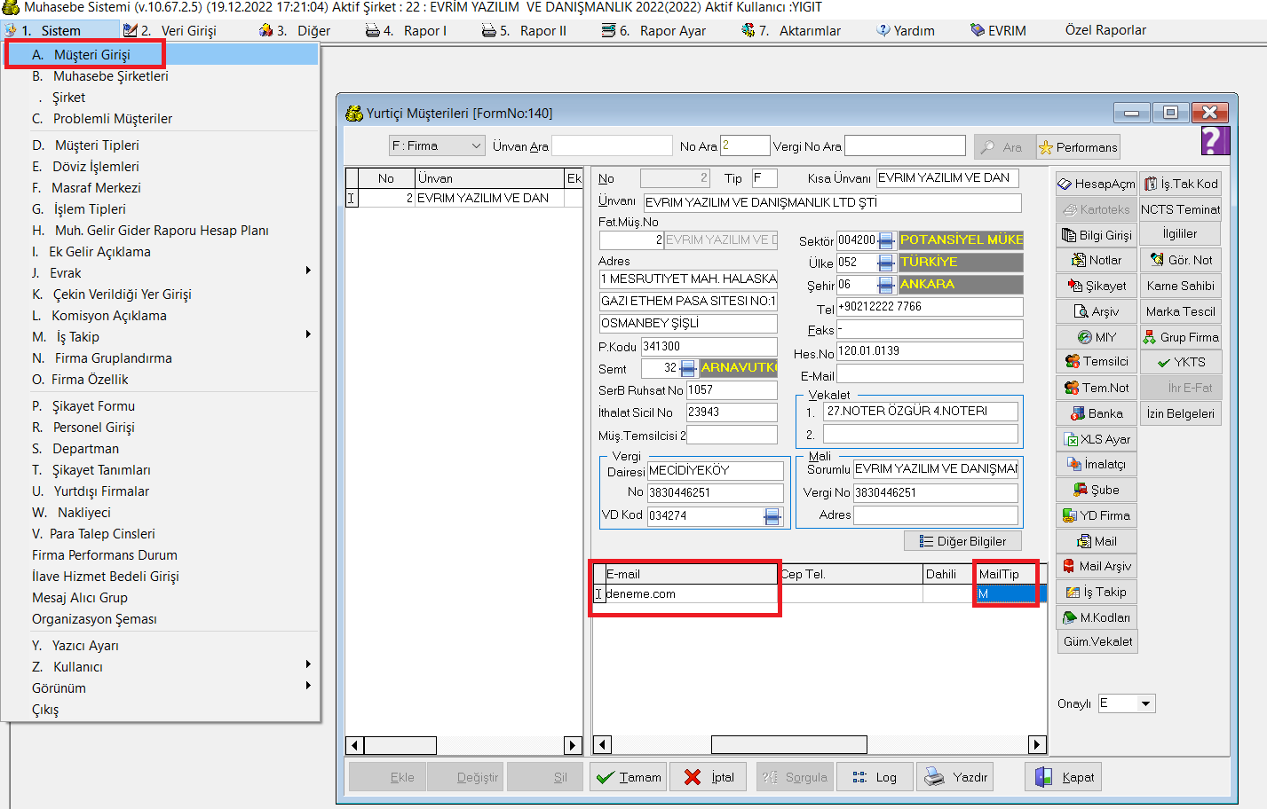1267x809 pixels.
Task: Open the Notlar button
Action: pos(1097,260)
